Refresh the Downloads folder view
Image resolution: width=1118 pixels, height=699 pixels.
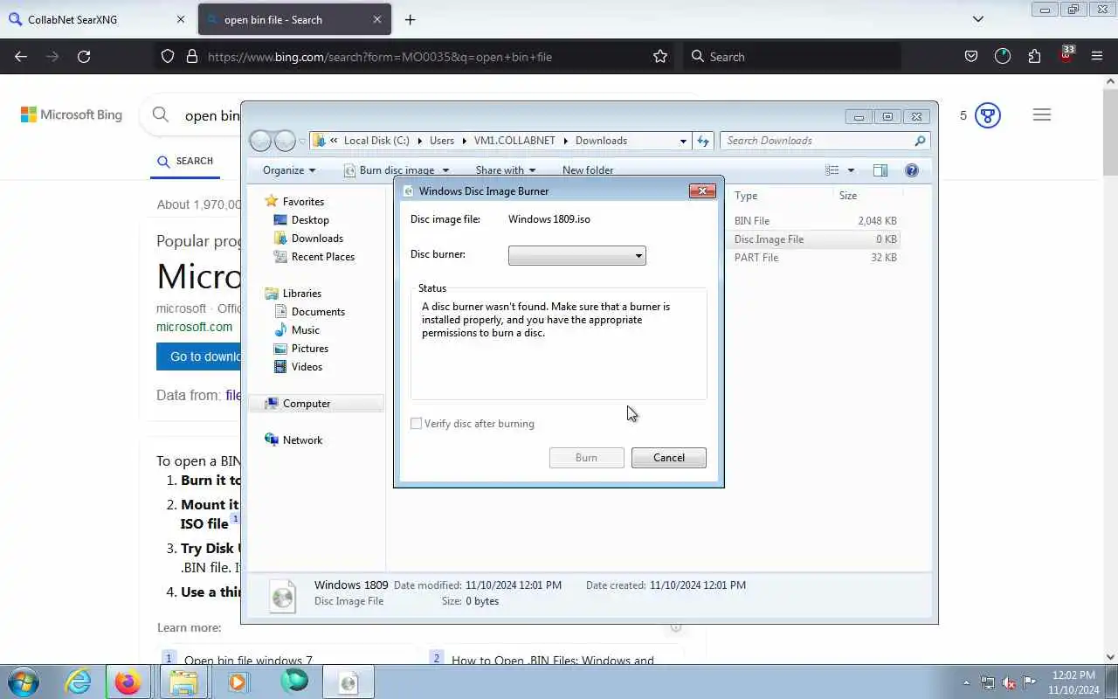click(703, 141)
